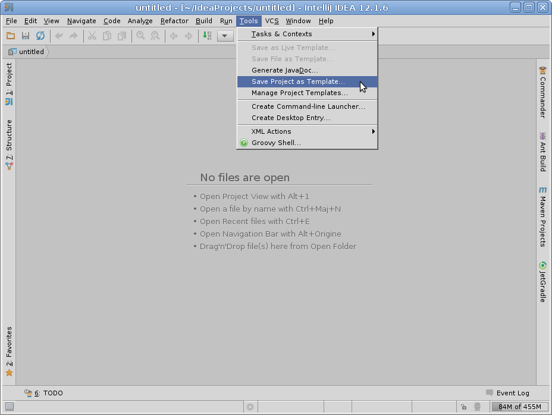Open the Project tool window tab
The image size is (552, 415).
coord(9,84)
